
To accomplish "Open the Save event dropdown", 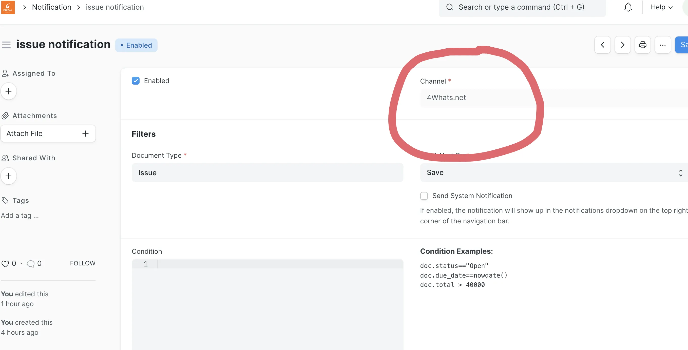I will pyautogui.click(x=554, y=172).
